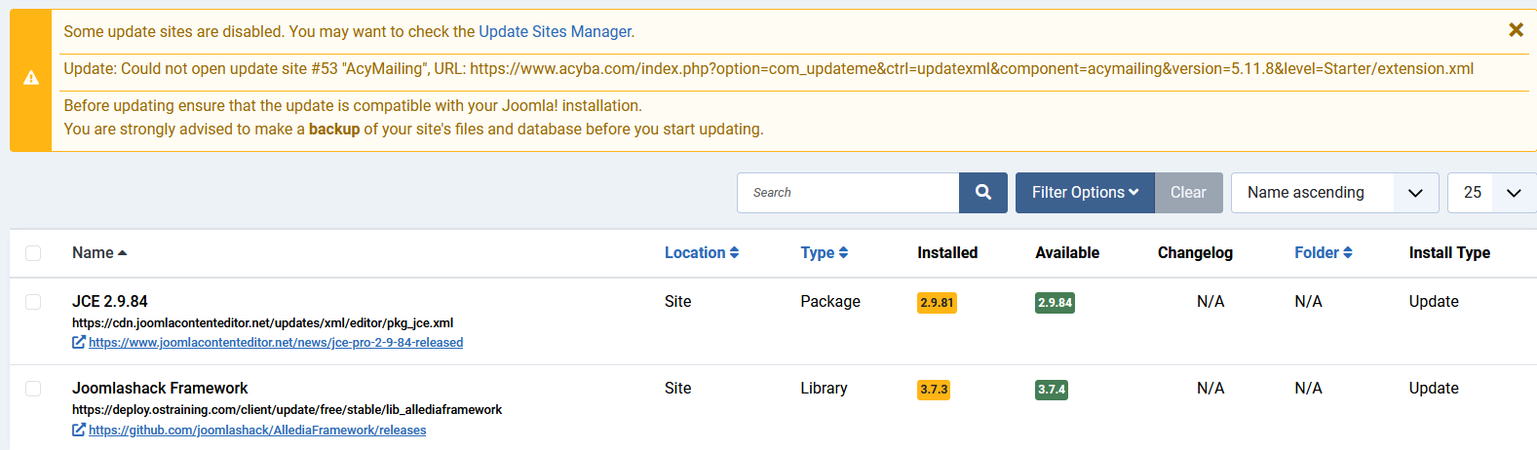
Task: Click the Name column ascending arrow
Action: point(122,253)
